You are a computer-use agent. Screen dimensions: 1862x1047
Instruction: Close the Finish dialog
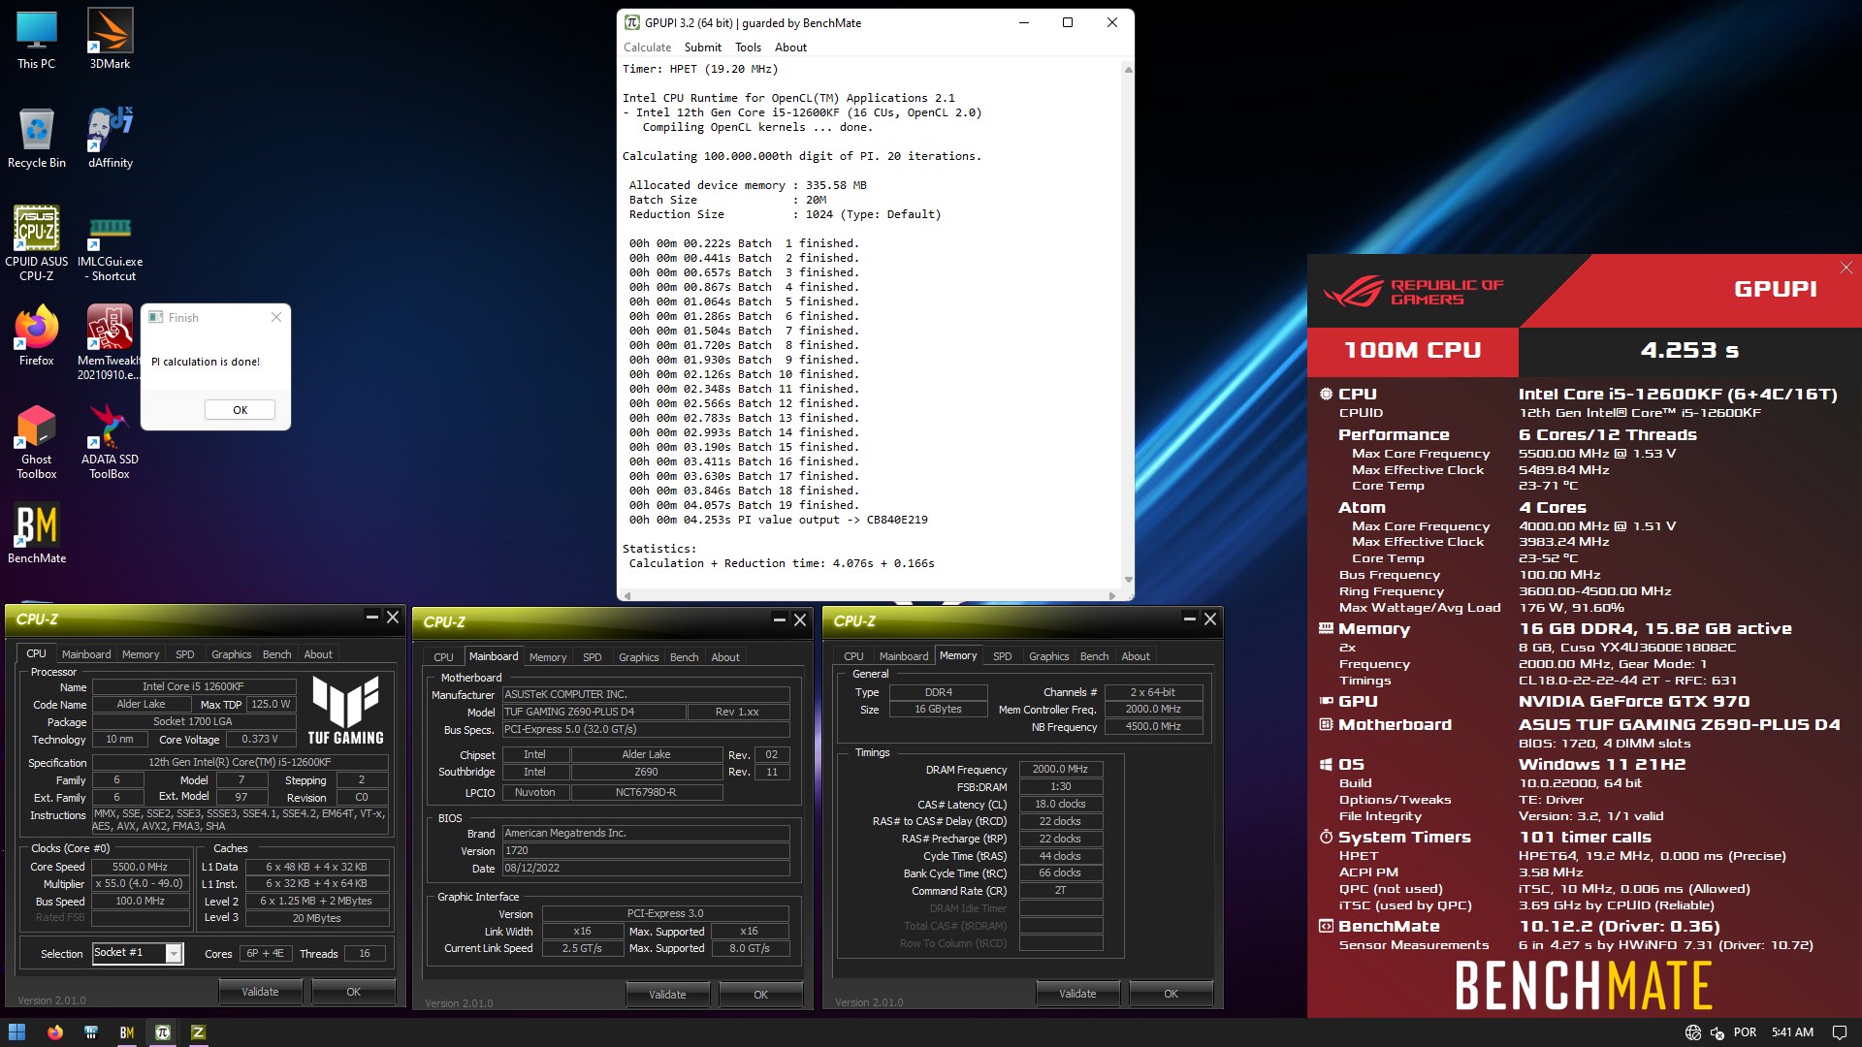pos(276,317)
